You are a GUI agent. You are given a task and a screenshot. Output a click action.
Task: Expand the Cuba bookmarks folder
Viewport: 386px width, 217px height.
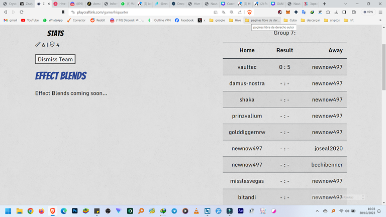pyautogui.click(x=290, y=20)
